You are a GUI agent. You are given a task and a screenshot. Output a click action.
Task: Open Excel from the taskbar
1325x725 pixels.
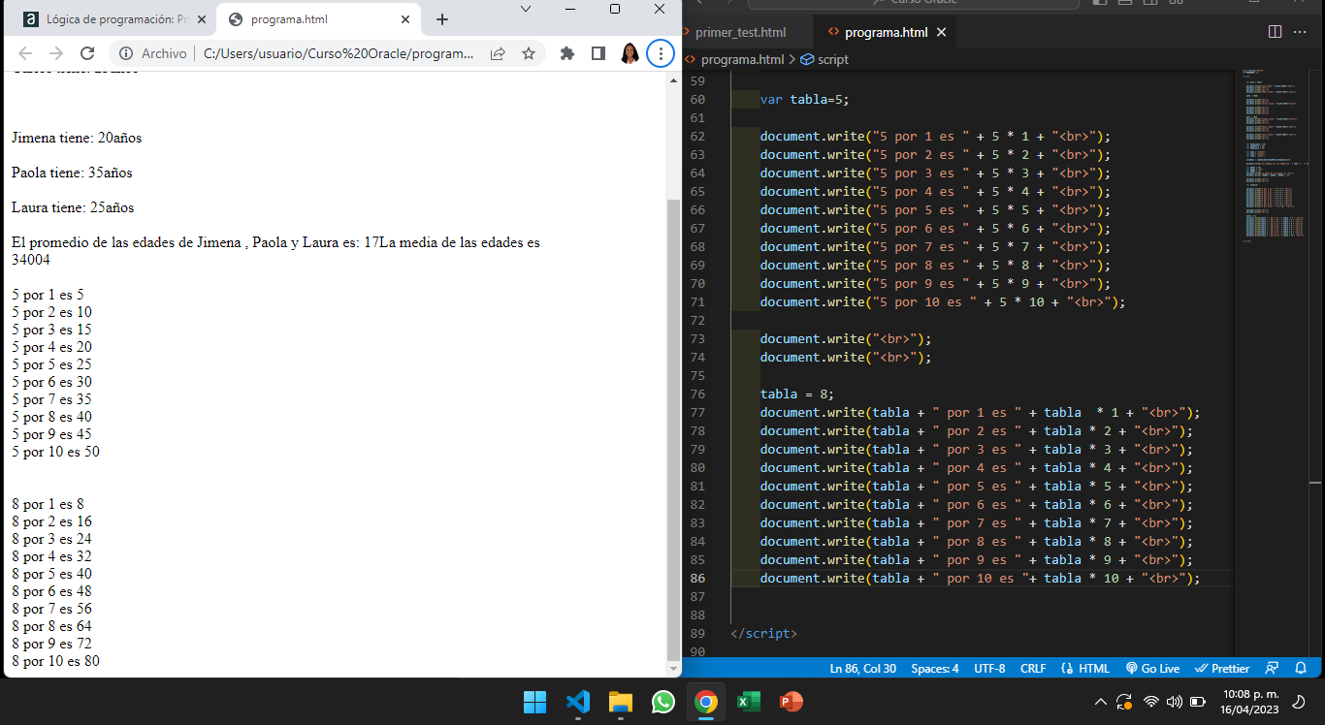[x=748, y=702]
